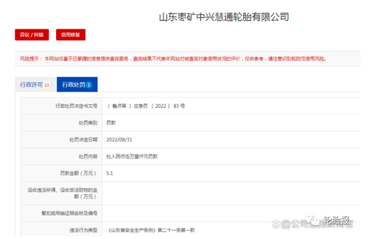Click the penalty type value 罚款
The image size is (378, 239).
point(111,123)
